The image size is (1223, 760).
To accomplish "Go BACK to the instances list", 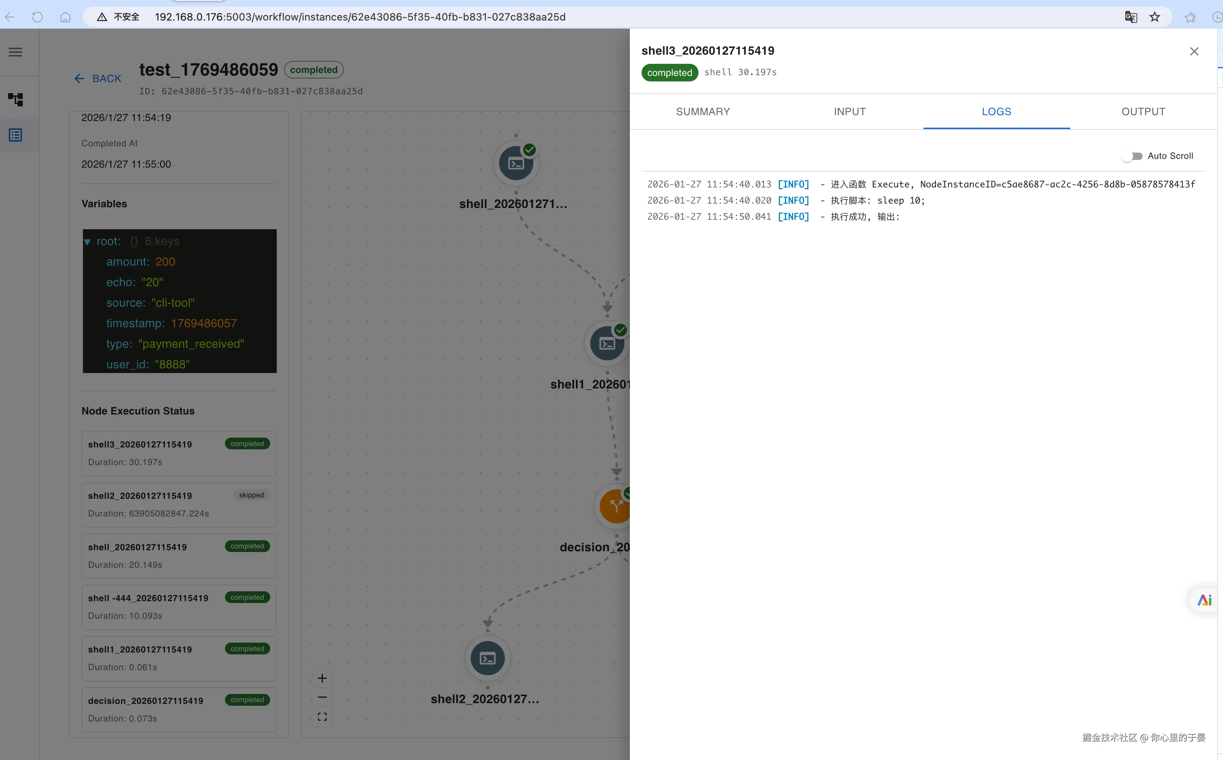I will (x=98, y=78).
